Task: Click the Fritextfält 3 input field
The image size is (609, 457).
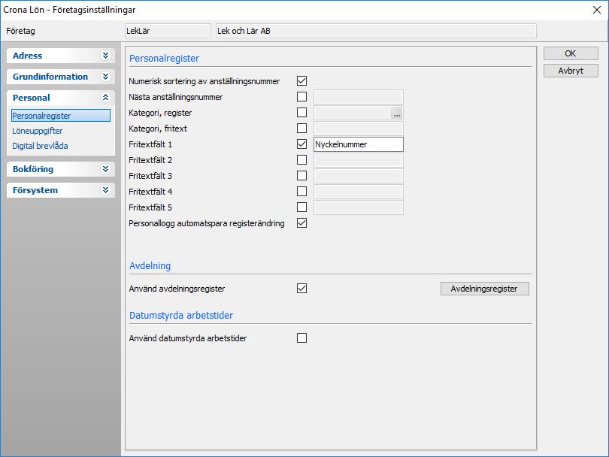Action: (359, 176)
